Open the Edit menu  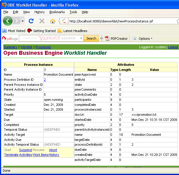click(16, 12)
